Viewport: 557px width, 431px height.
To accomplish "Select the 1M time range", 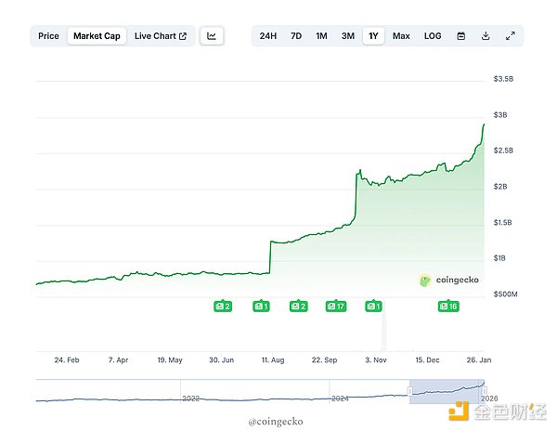I will 321,36.
